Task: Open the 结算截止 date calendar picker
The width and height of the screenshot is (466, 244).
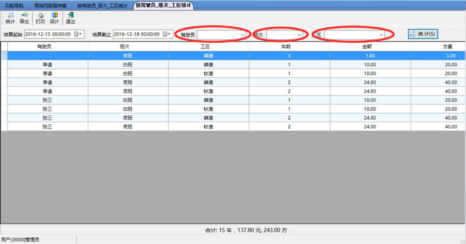Action: pos(167,34)
